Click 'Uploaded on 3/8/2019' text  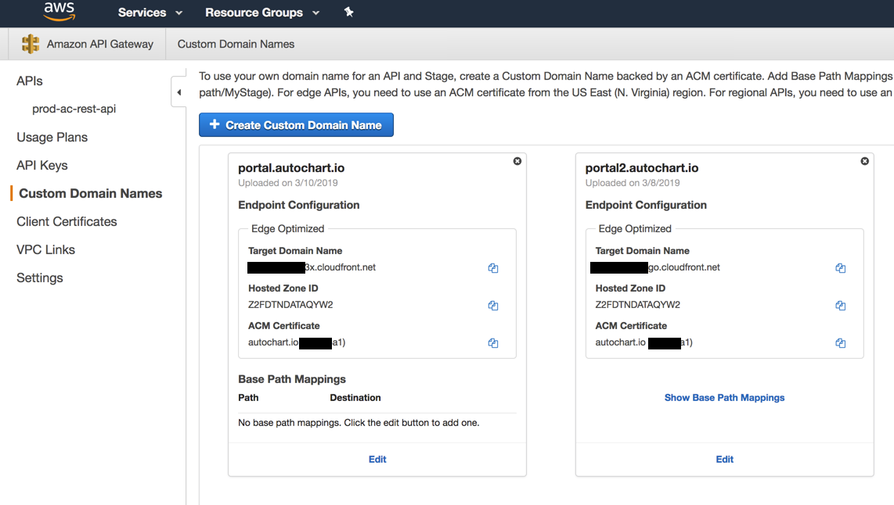click(633, 183)
